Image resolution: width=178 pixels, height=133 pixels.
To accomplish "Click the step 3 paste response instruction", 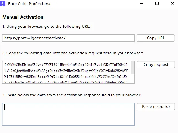I will (72, 95).
